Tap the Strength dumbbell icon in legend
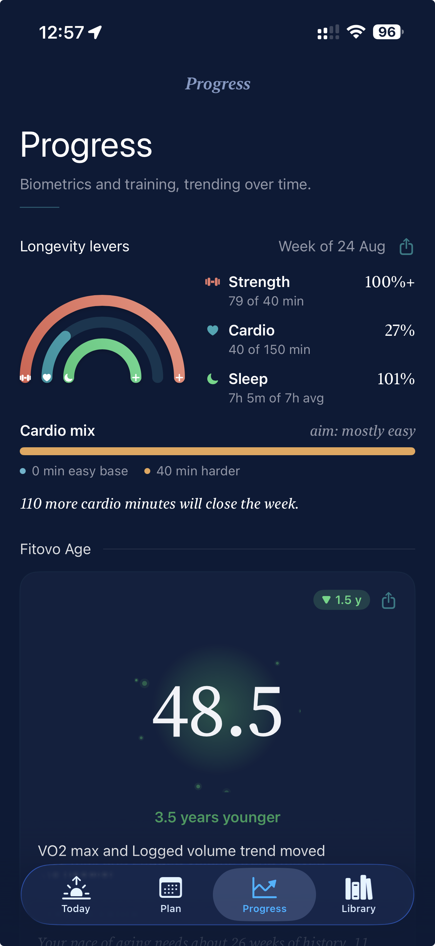Image resolution: width=435 pixels, height=946 pixels. click(212, 282)
